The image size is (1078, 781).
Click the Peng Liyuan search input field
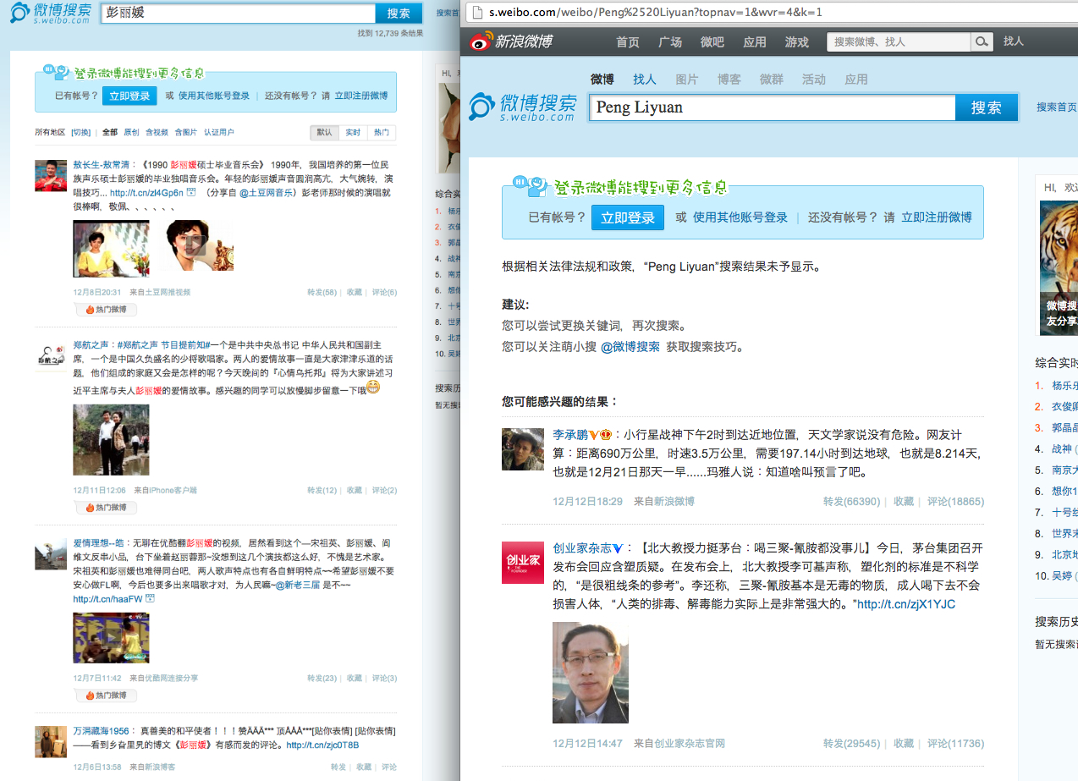pyautogui.click(x=773, y=107)
